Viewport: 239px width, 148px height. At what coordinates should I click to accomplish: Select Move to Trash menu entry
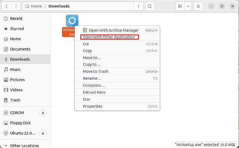(117, 71)
